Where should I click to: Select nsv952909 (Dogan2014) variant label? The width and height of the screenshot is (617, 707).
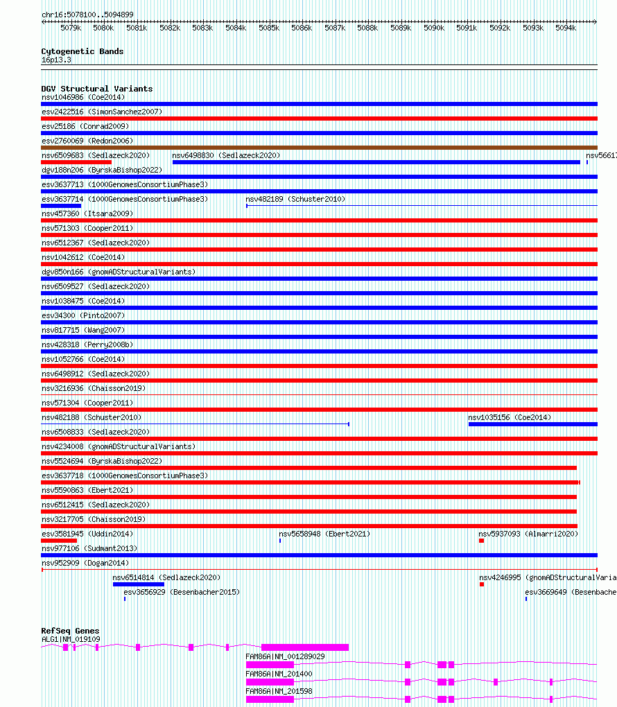pyautogui.click(x=85, y=563)
